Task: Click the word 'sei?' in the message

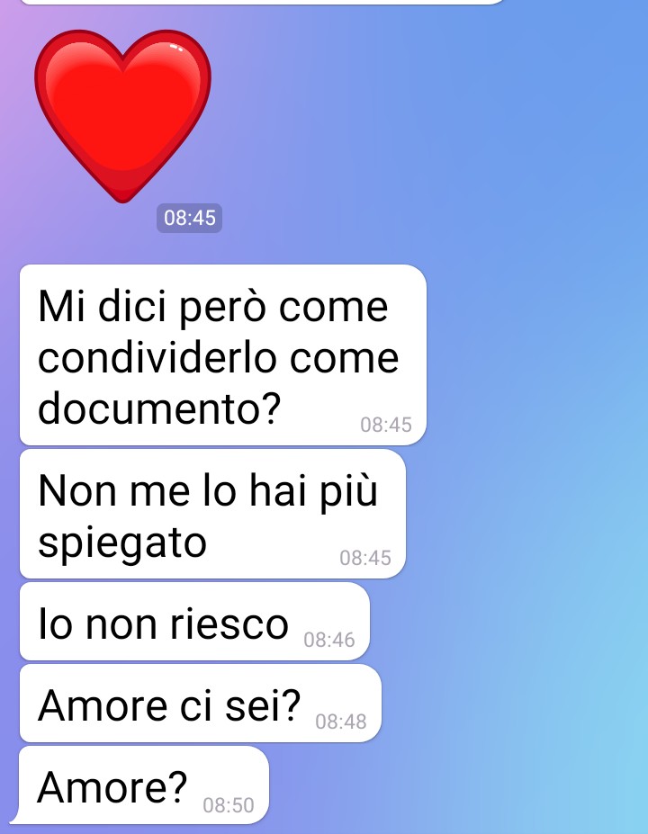Action: pos(264,705)
